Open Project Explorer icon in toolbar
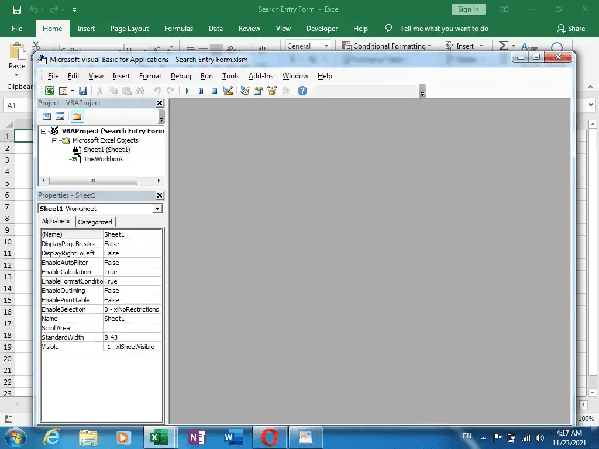The image size is (599, 449). [245, 91]
